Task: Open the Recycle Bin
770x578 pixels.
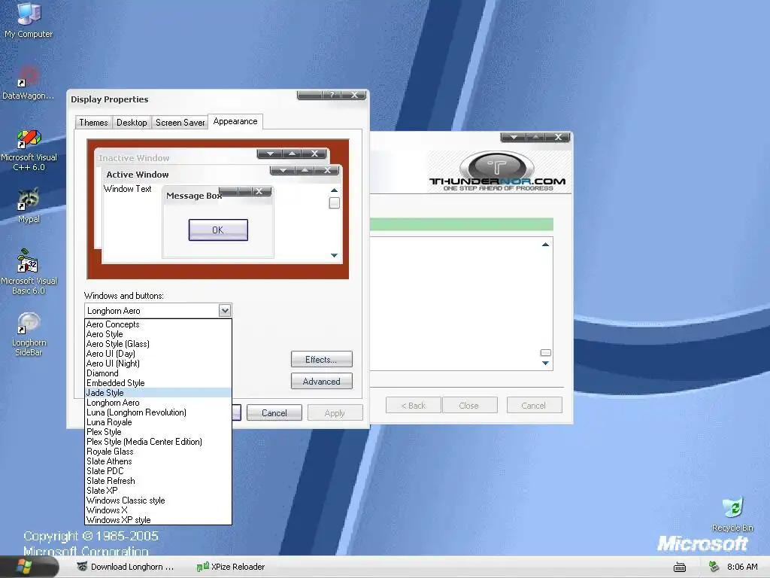Action: (732, 514)
